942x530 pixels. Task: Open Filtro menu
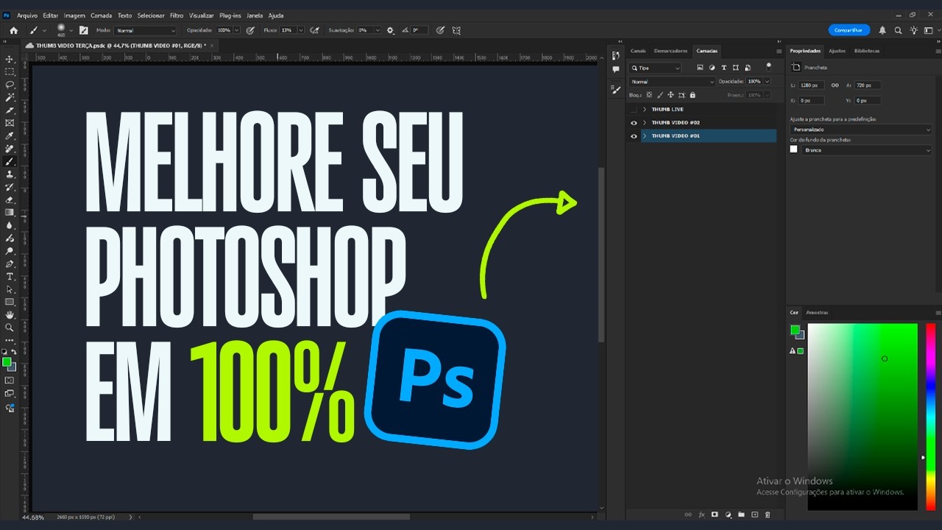(x=177, y=15)
